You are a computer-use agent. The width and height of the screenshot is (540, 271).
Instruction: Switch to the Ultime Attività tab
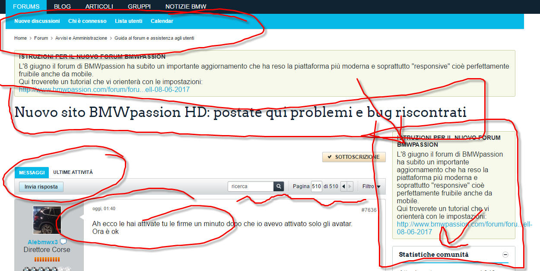point(73,172)
